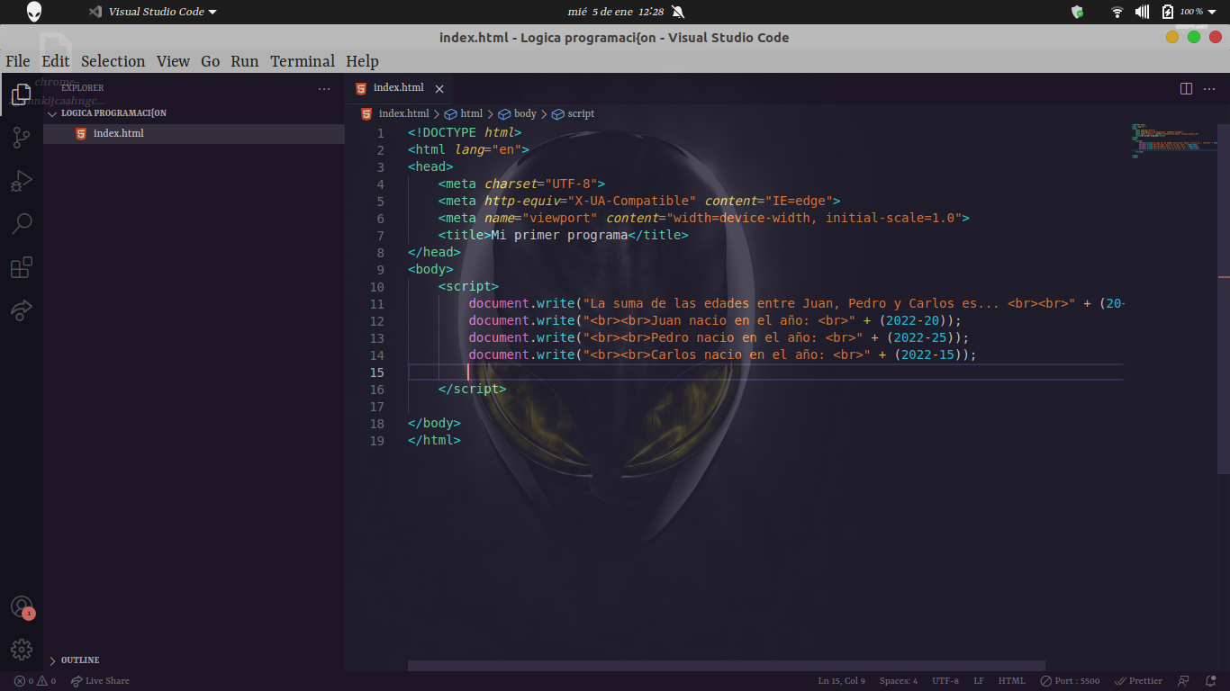
Task: Open the Run menu
Action: coord(244,61)
